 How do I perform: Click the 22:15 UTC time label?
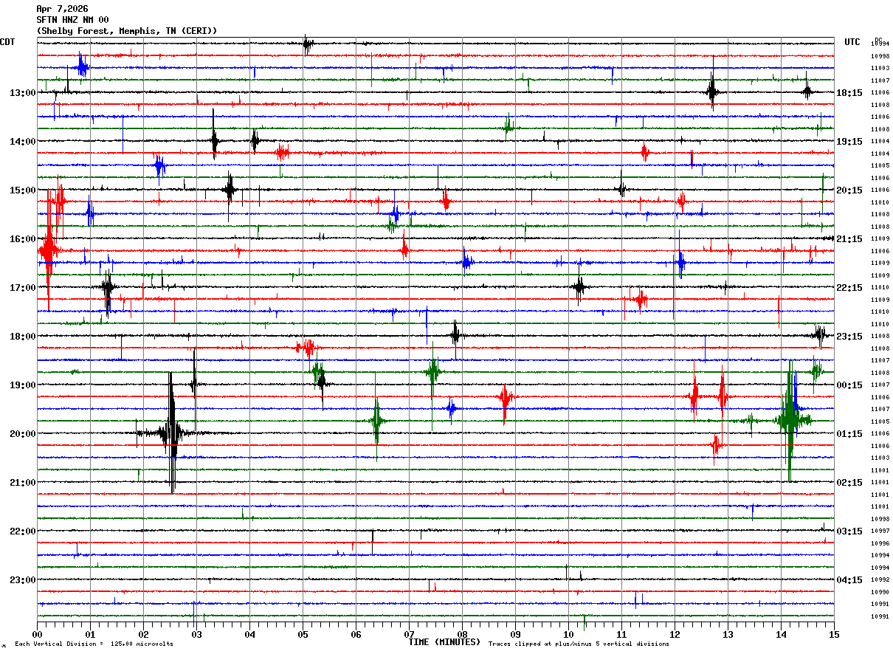click(x=849, y=287)
